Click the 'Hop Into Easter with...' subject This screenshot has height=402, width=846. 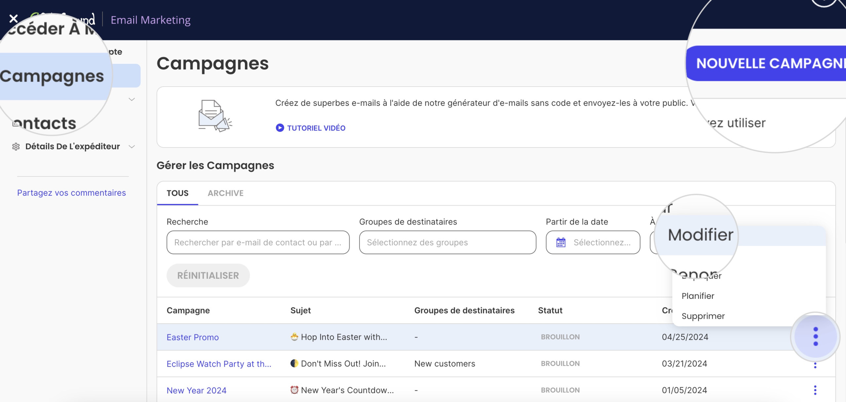coord(339,337)
